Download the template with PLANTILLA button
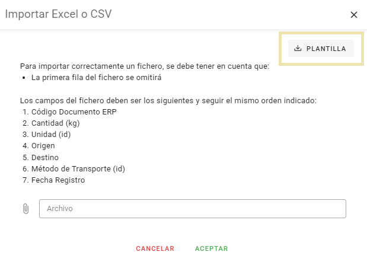367x271 pixels. pyautogui.click(x=321, y=49)
